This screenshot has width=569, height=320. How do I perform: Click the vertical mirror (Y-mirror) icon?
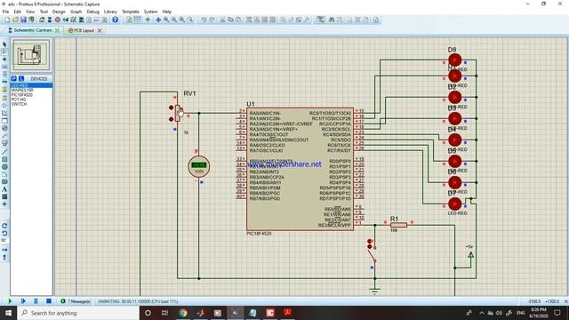4,257
